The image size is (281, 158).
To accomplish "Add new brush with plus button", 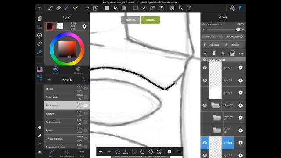I will [50, 80].
